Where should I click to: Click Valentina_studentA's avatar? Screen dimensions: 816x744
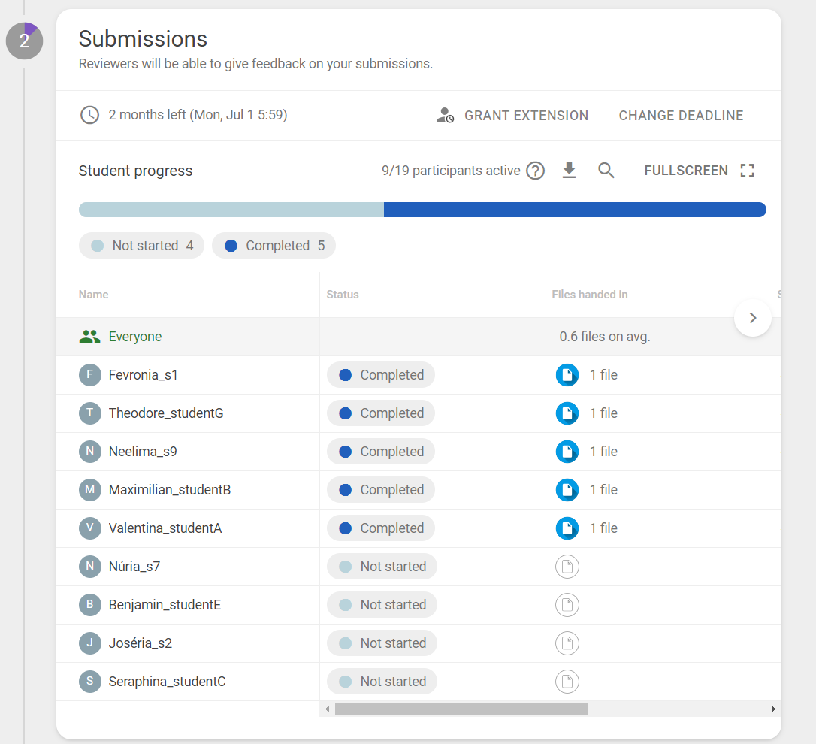point(90,528)
